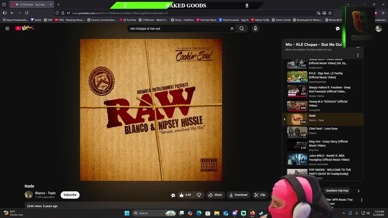Show next category chips with arrow

(x=358, y=191)
